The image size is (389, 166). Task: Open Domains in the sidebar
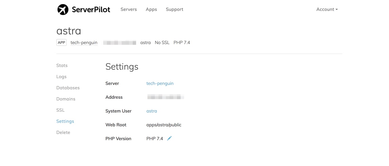coord(66,99)
